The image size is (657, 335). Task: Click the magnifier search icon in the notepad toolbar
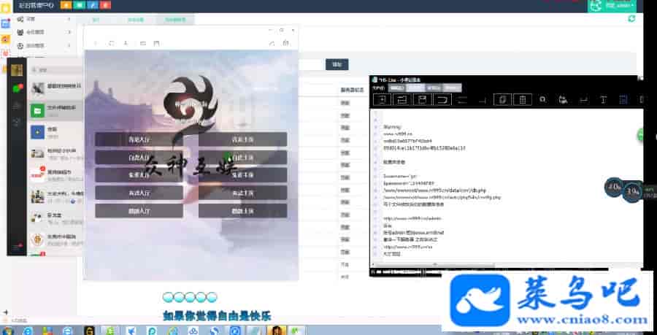pyautogui.click(x=543, y=99)
